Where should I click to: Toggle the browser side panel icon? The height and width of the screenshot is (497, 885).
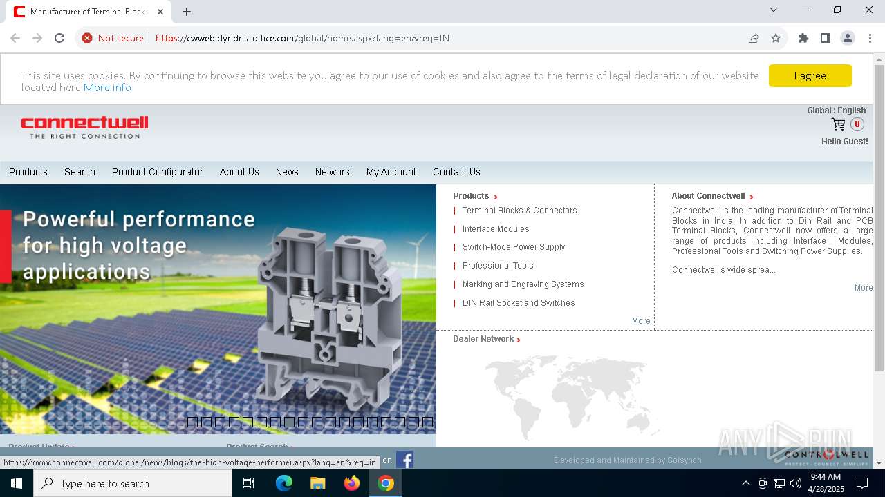(826, 38)
